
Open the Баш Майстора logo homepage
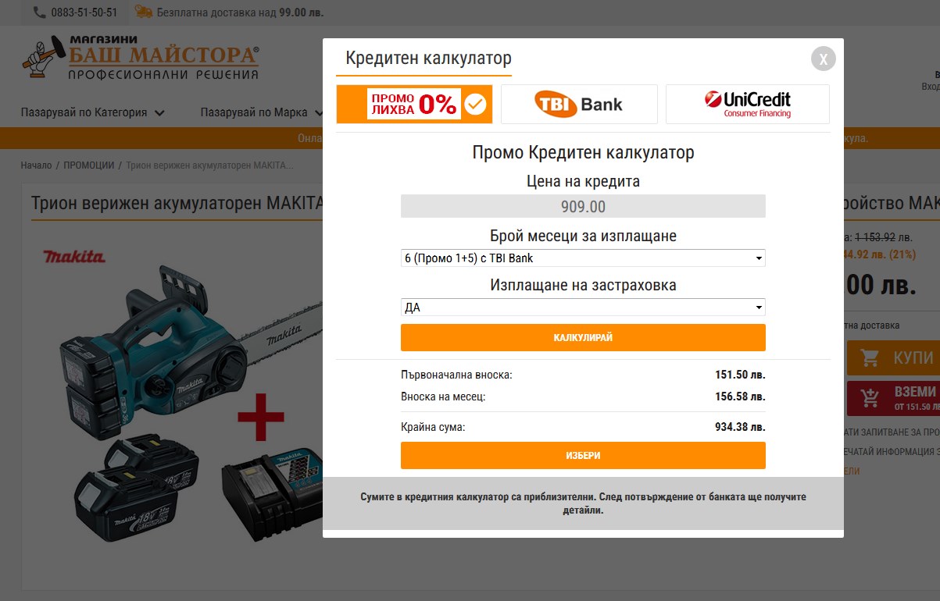pyautogui.click(x=141, y=57)
